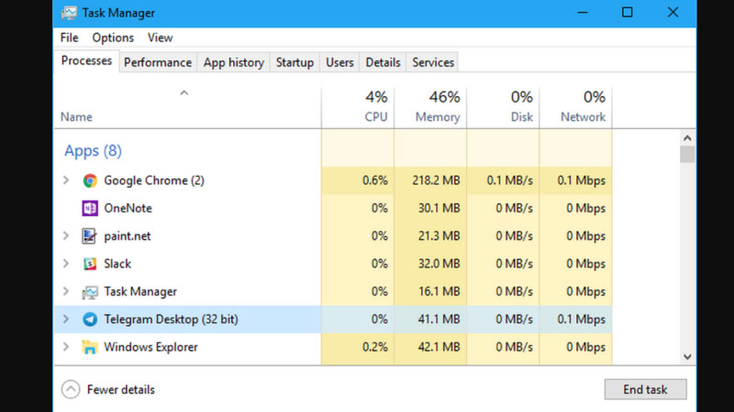
Task: Open the View menu
Action: click(x=160, y=38)
